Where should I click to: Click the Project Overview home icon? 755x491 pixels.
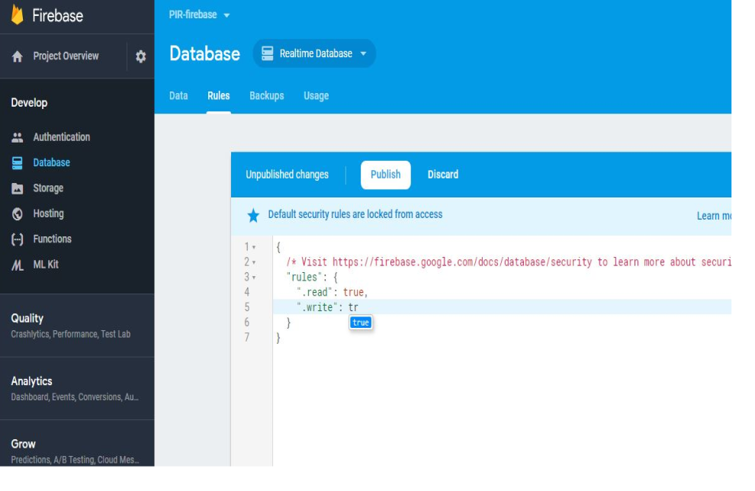tap(18, 56)
